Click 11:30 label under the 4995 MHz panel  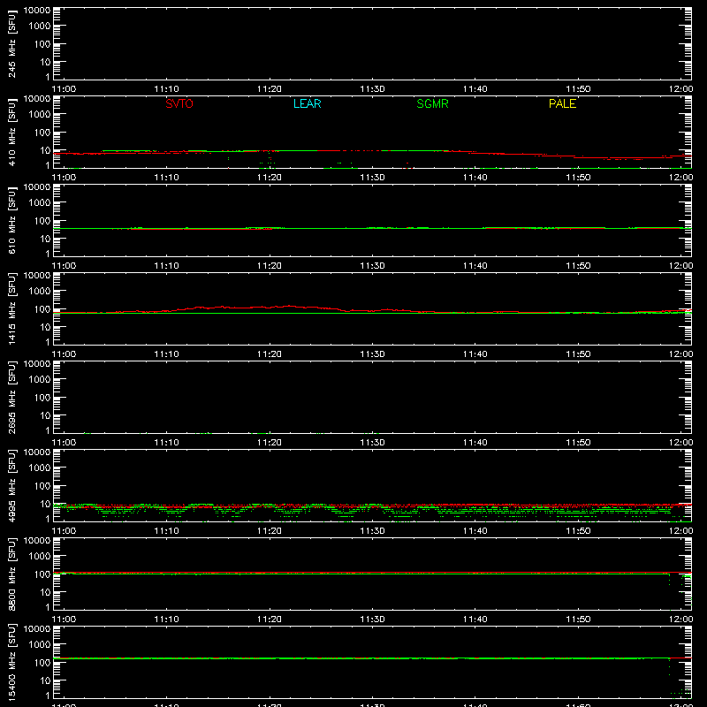tap(372, 531)
